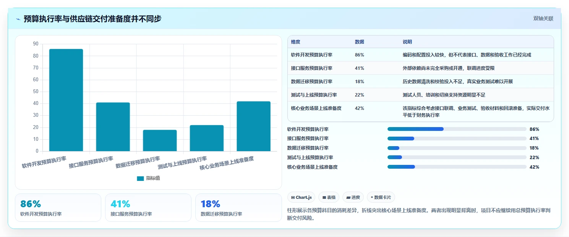
Task: Click 接口服务预算执行率 in the table's 维度 column
Action: click(311, 68)
